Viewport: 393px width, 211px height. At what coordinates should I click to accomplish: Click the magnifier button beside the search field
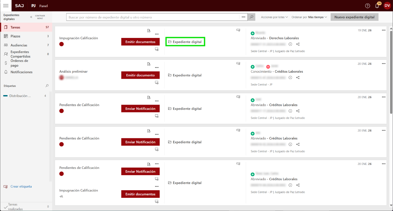pyautogui.click(x=252, y=17)
